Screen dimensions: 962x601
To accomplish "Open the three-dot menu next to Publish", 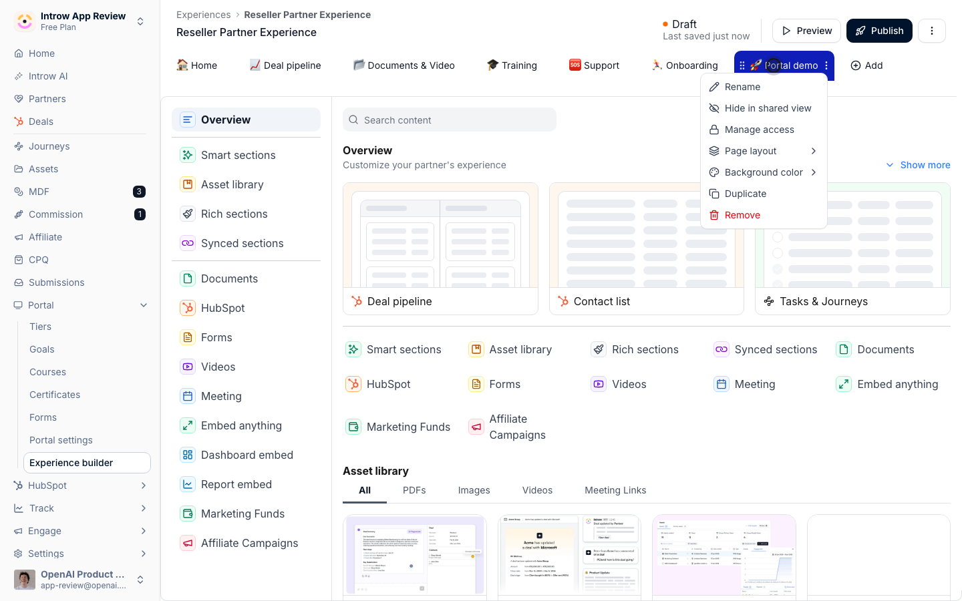I will (932, 31).
